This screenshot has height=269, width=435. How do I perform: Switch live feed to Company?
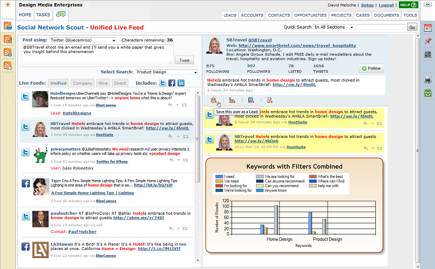tap(82, 83)
